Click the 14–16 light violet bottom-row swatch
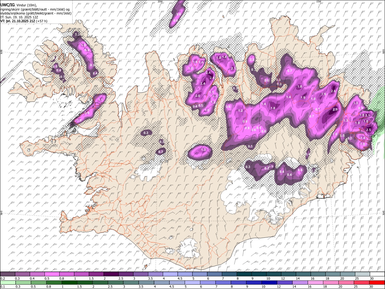The width and height of the screenshot is (385, 289). coord(300,283)
